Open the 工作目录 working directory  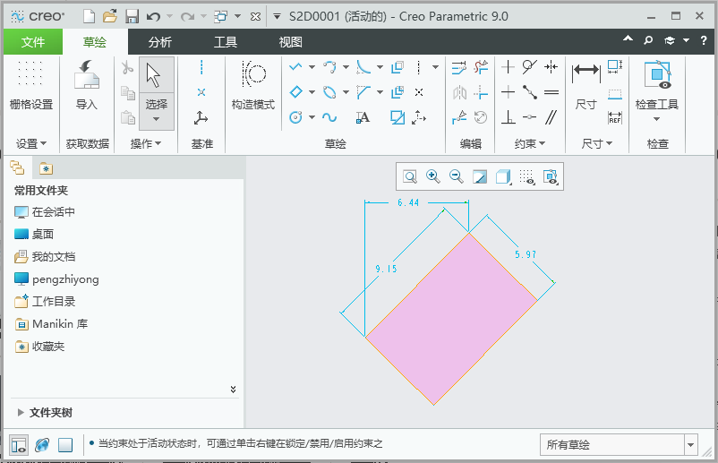(x=45, y=301)
